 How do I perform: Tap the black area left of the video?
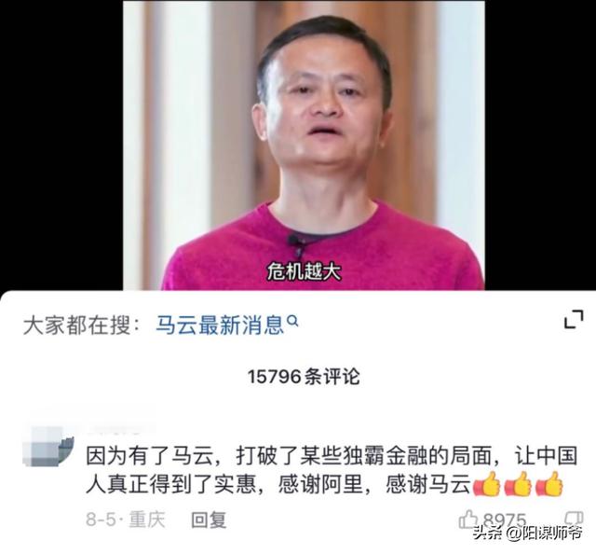pyautogui.click(x=61, y=145)
